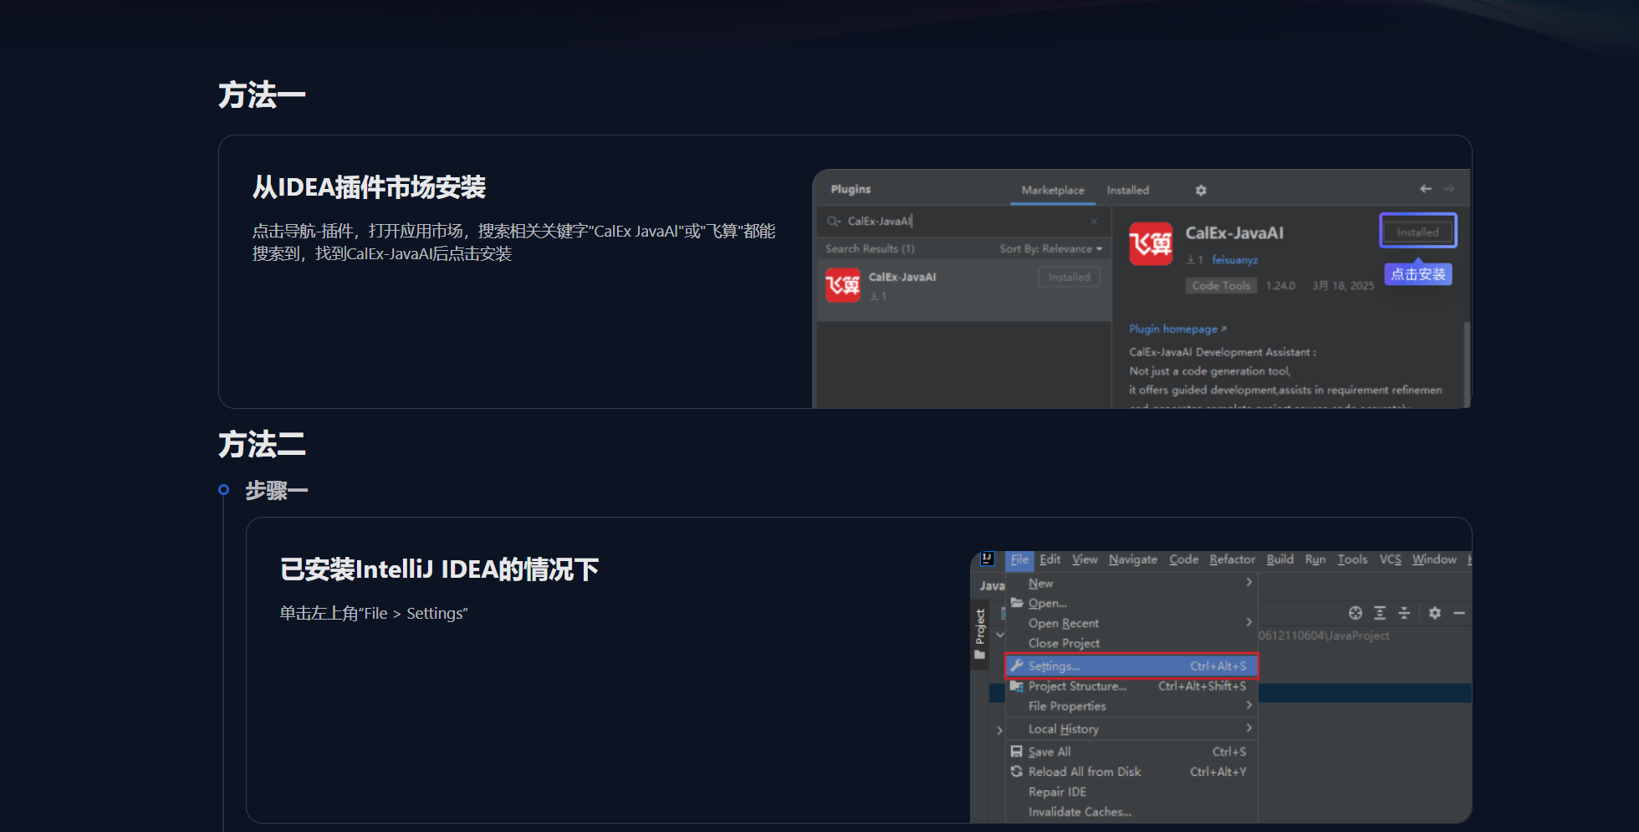
Task: Open the Plugin homepage link
Action: point(1175,329)
